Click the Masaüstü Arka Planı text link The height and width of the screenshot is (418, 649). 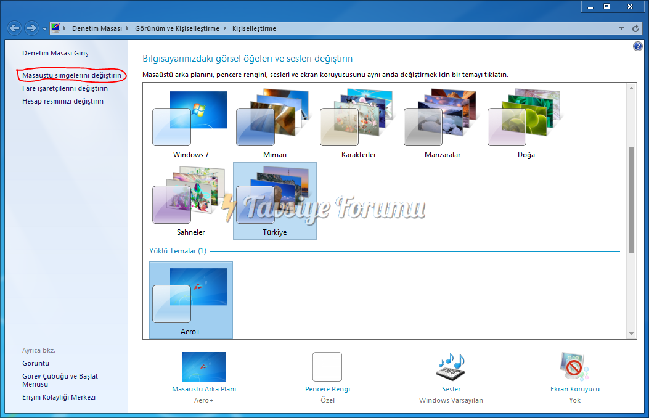[x=204, y=389]
